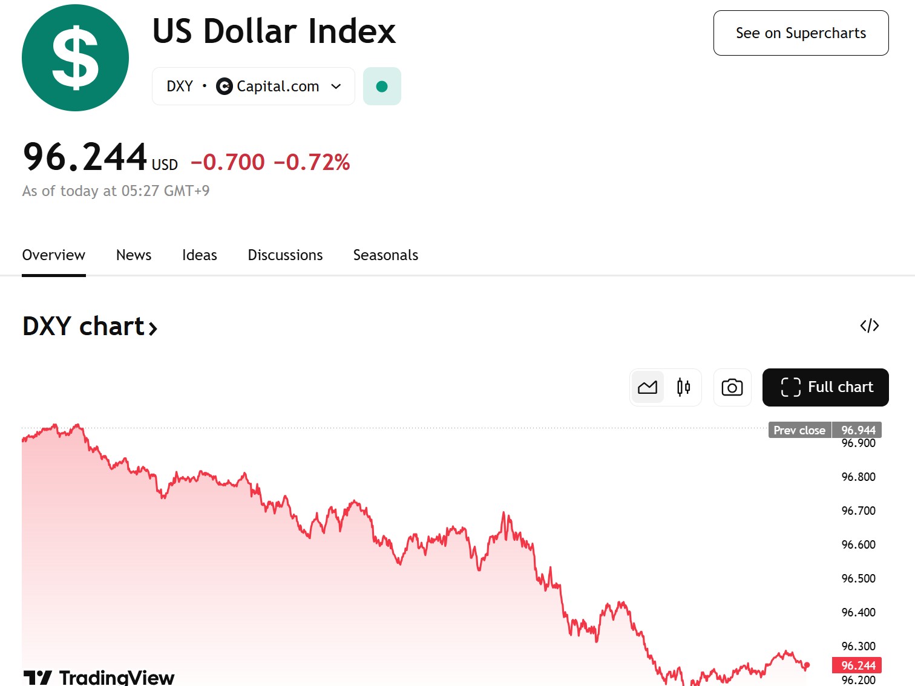The height and width of the screenshot is (686, 915).
Task: Click the See on Supercharts button
Action: [x=801, y=33]
